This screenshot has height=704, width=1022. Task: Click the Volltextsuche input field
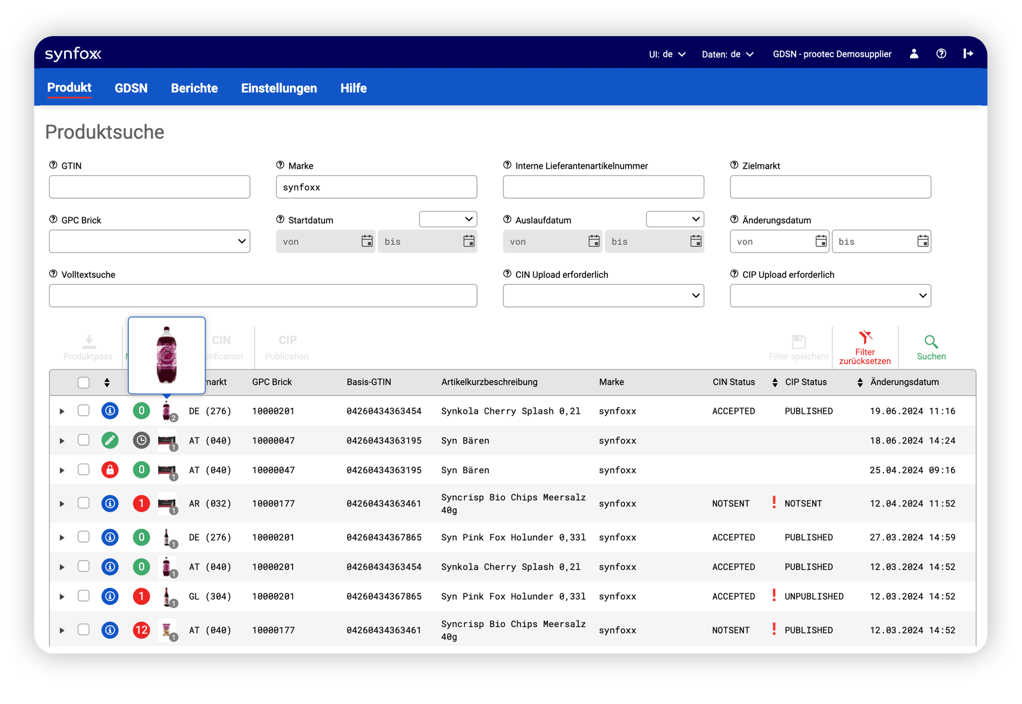point(263,296)
